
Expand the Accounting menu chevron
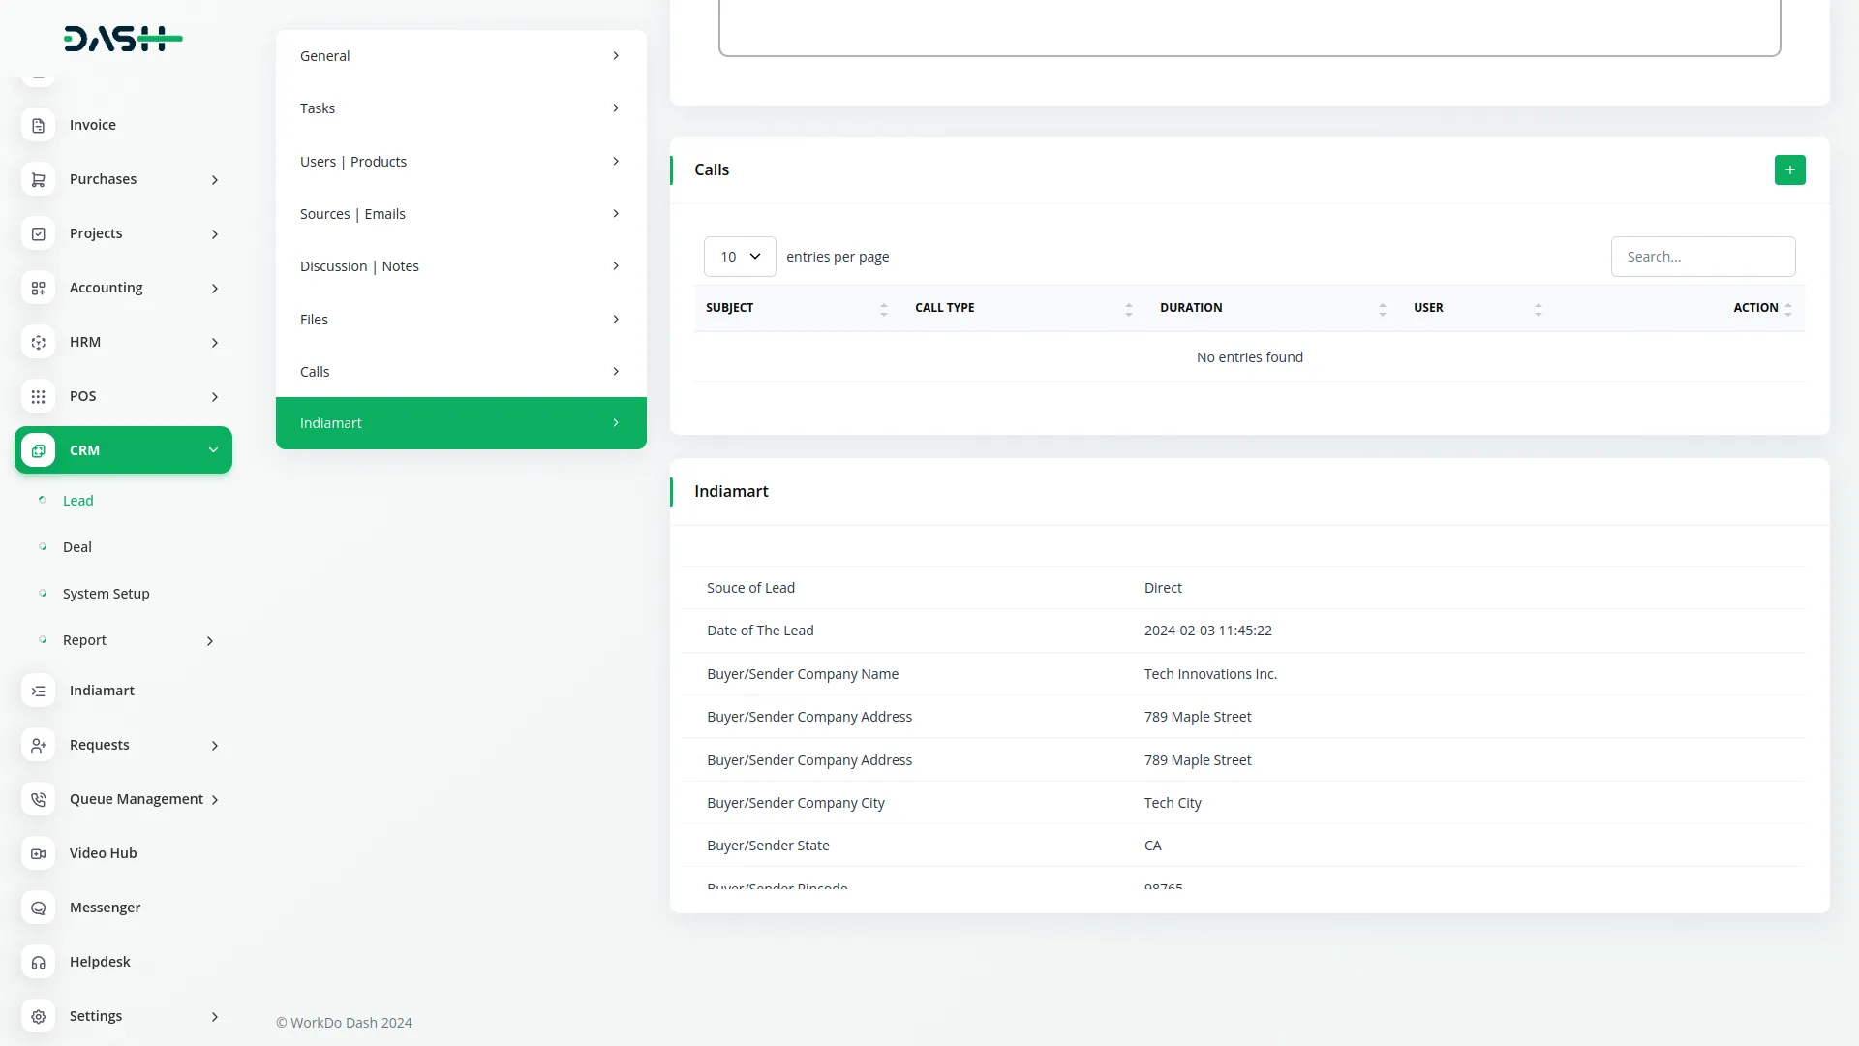click(x=215, y=289)
